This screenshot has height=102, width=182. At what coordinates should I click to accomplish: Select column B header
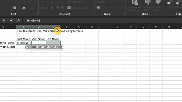tap(4, 27)
